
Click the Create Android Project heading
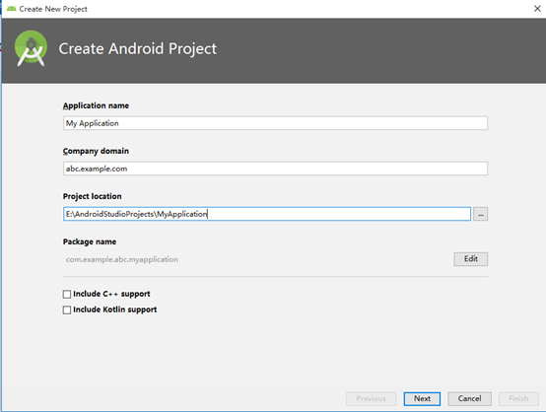[138, 48]
